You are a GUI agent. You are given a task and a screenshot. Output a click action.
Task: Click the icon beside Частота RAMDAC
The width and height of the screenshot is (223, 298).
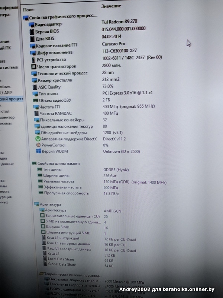click(x=36, y=114)
